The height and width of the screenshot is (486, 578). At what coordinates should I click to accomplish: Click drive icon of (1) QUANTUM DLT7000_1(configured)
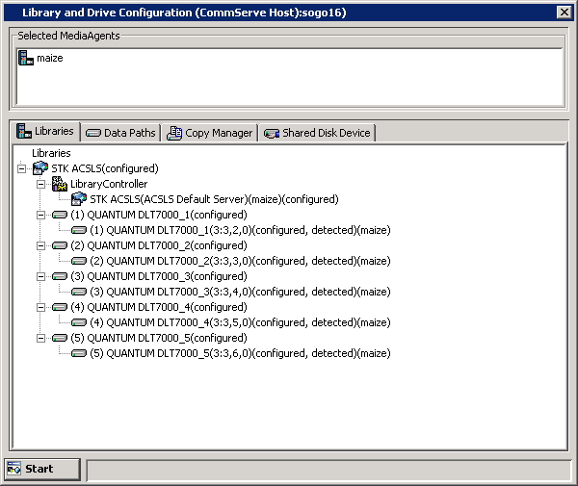[x=60, y=215]
